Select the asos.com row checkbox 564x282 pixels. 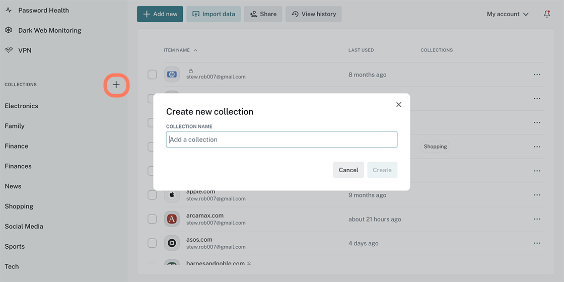tap(152, 243)
